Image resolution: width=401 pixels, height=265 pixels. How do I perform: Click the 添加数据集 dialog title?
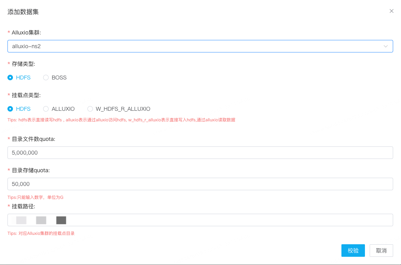pos(23,12)
